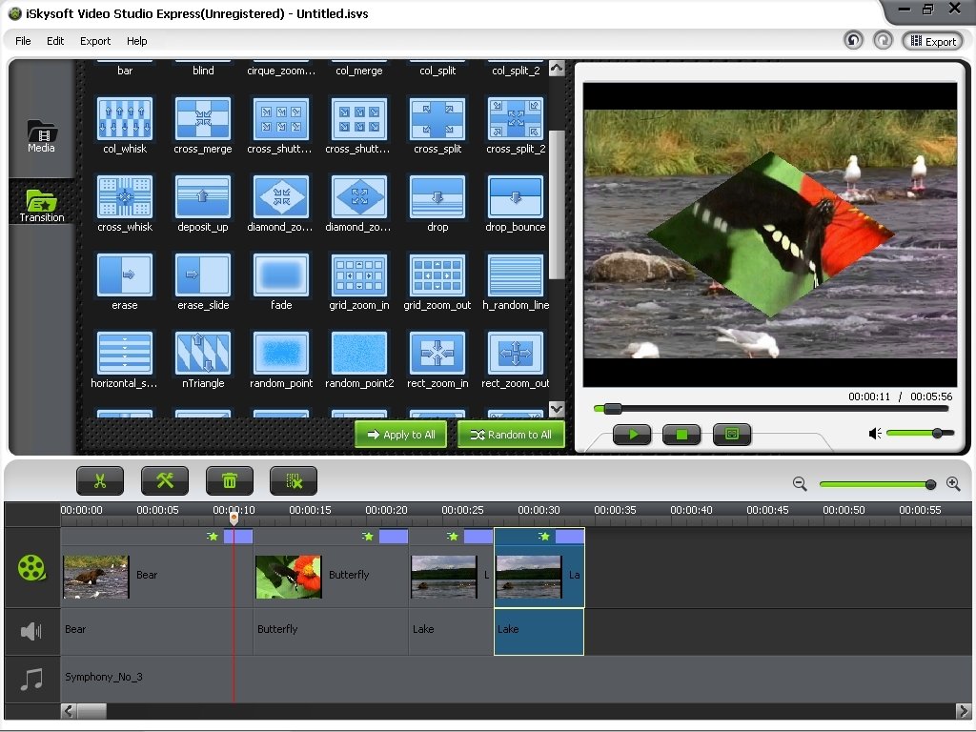Delete the selected clip with trash icon
976x732 pixels.
[230, 480]
